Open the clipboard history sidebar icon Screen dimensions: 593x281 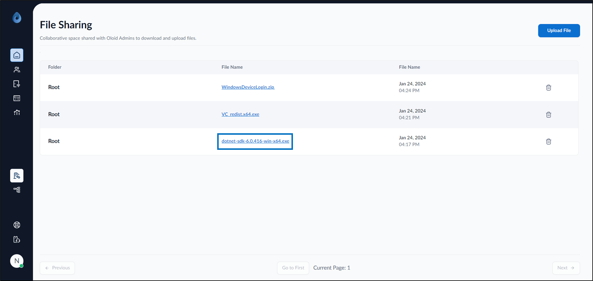(17, 239)
